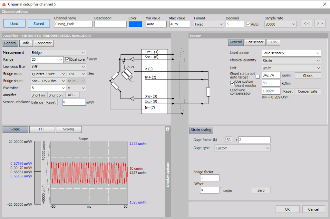Select the Strain scaling tab
330x219 pixels.
(201, 130)
